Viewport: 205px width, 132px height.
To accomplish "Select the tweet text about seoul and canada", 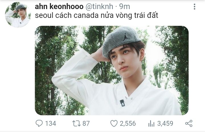I will 97,16.
